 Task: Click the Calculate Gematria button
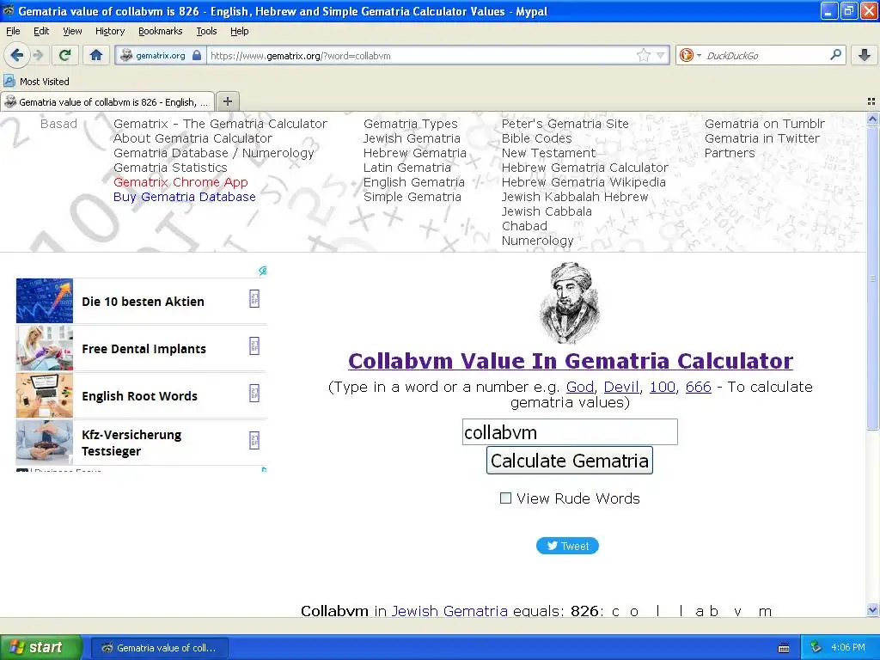click(570, 461)
